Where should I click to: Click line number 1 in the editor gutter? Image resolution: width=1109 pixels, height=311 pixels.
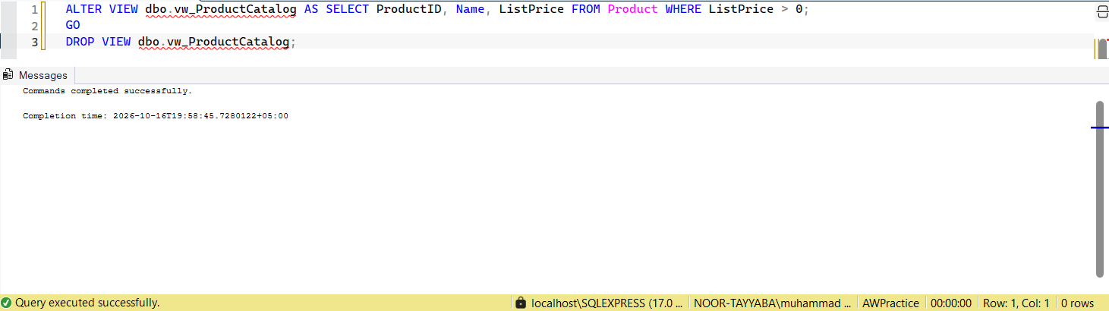(34, 11)
